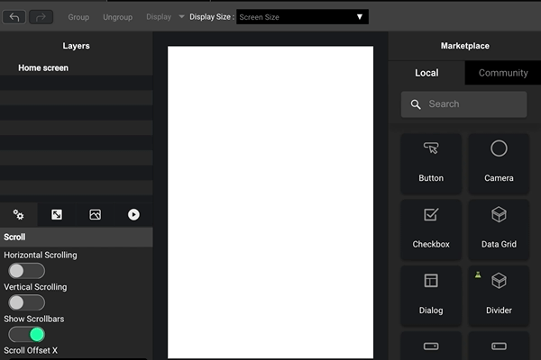The width and height of the screenshot is (541, 360).
Task: Click the white canvas screen
Action: 270,202
